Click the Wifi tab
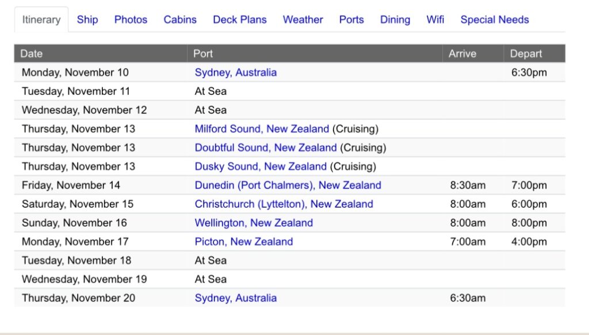589x335 pixels. (435, 20)
